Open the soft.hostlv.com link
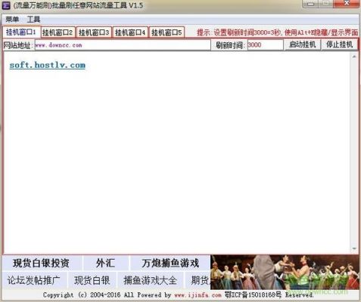This screenshot has width=361, height=302. tap(48, 65)
